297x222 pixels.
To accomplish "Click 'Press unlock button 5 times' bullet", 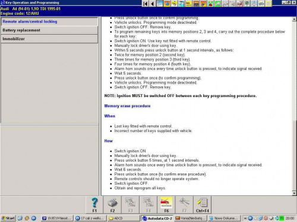I will [x=157, y=160].
